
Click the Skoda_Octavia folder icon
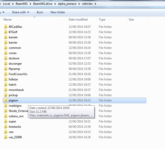click(x=5, y=111)
